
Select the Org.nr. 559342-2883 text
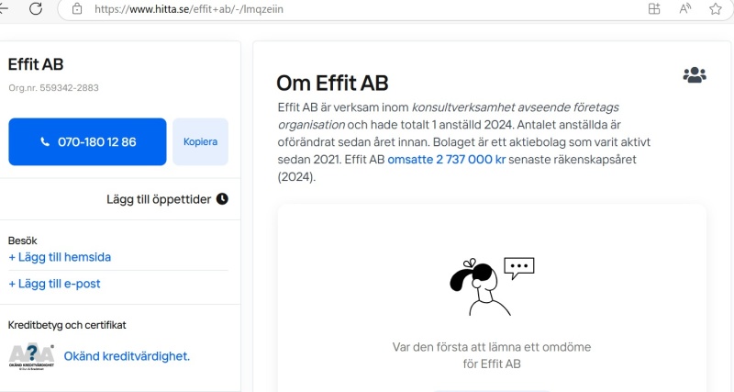(53, 88)
